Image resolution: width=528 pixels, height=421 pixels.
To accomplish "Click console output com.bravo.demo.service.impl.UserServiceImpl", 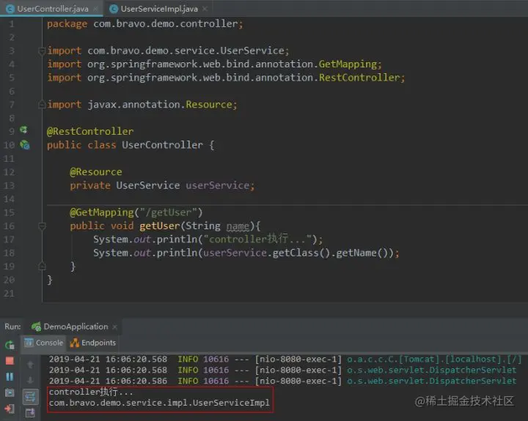I will 159,403.
